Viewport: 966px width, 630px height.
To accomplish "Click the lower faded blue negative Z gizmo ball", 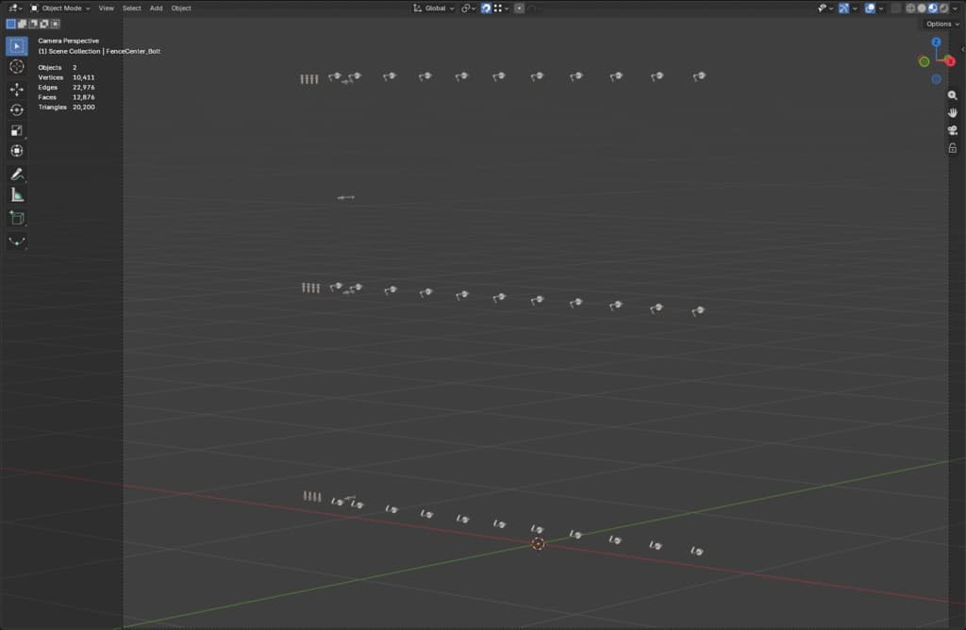I will tap(937, 79).
